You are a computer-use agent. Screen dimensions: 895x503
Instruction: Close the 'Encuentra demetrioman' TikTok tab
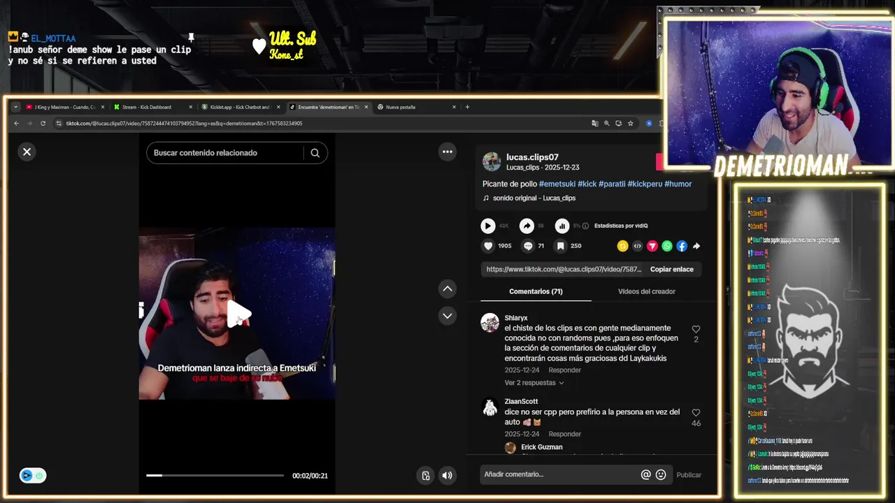pos(366,107)
